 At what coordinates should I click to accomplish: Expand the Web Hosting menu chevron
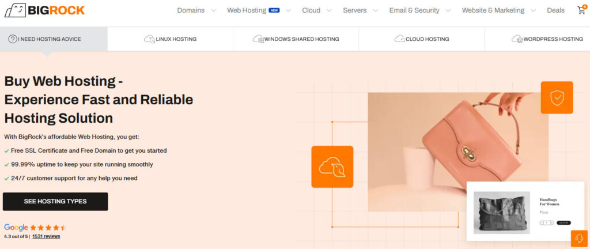click(288, 10)
